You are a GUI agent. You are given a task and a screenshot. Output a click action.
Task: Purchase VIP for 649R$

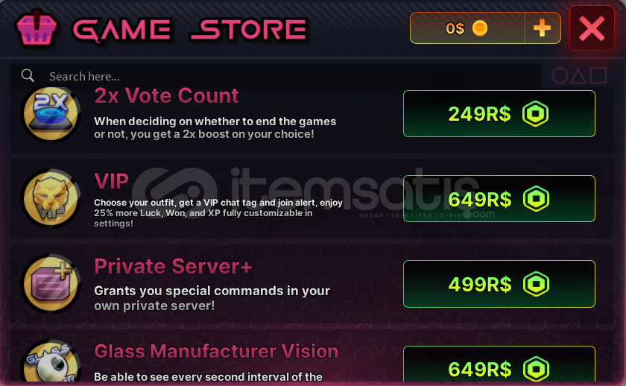(499, 199)
